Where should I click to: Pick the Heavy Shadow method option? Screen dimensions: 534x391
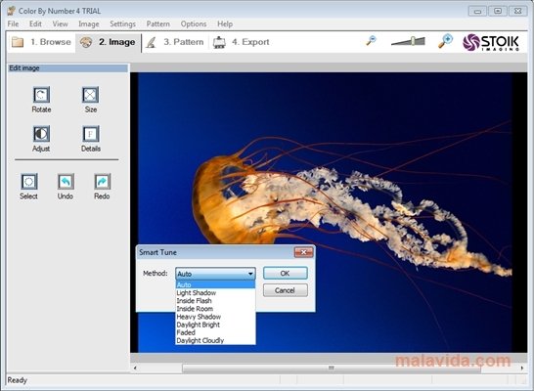pyautogui.click(x=199, y=317)
